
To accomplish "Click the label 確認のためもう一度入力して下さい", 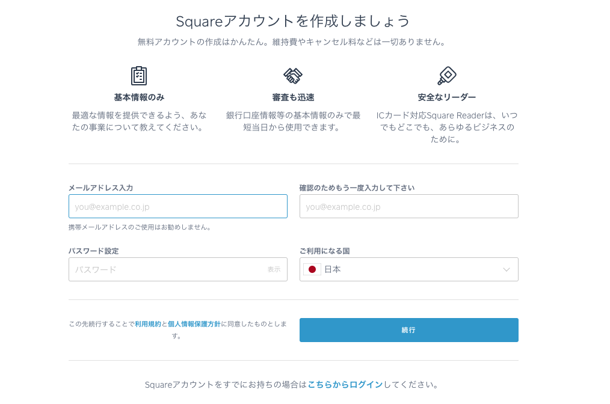I will coord(357,188).
